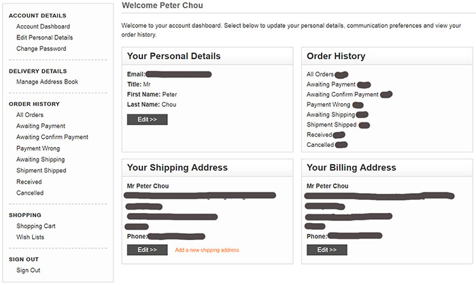Go to Wish Lists
Image resolution: width=476 pixels, height=285 pixels.
(31, 237)
